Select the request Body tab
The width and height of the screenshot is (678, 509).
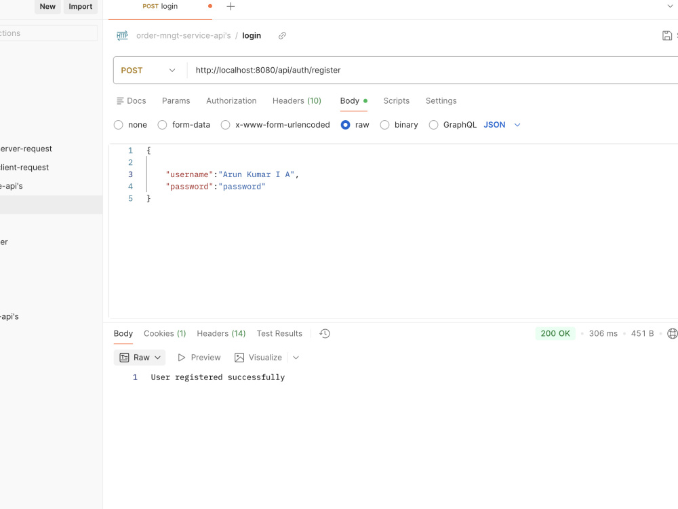click(x=354, y=101)
